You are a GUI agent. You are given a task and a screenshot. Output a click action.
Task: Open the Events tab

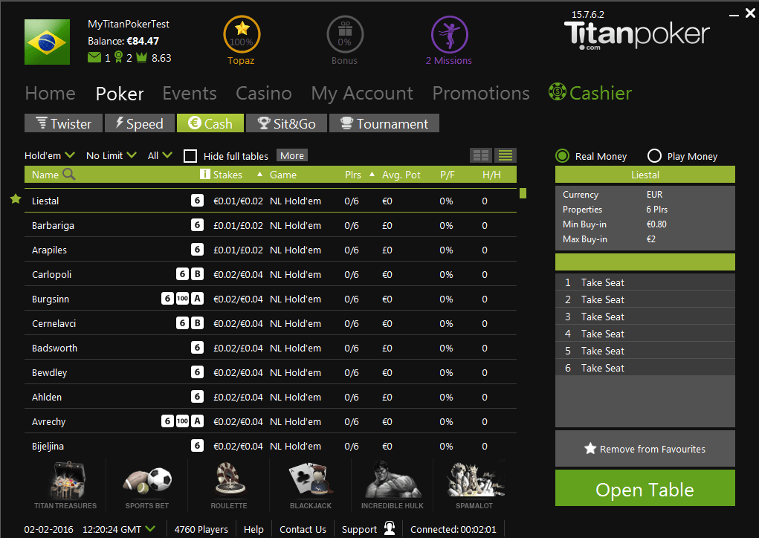click(x=190, y=94)
